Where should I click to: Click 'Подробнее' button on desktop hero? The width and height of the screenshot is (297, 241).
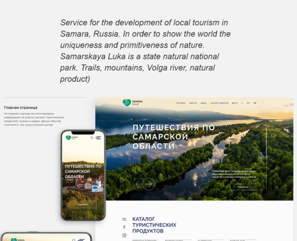(x=243, y=187)
